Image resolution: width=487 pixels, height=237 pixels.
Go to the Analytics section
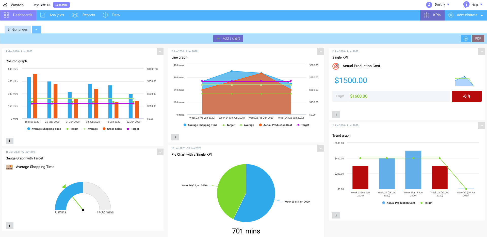coord(52,15)
